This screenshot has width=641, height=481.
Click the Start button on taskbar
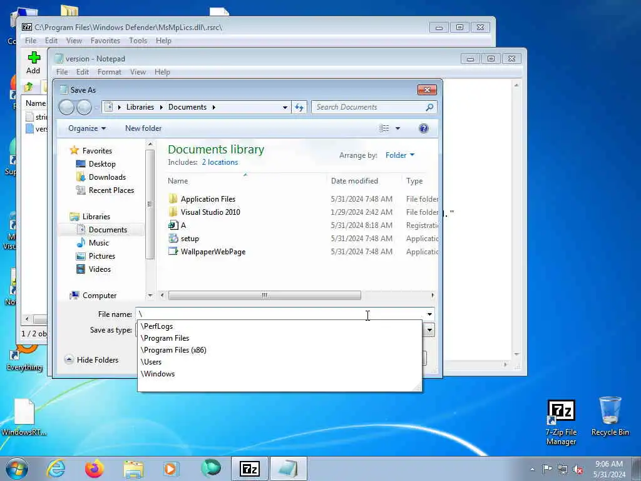(17, 468)
